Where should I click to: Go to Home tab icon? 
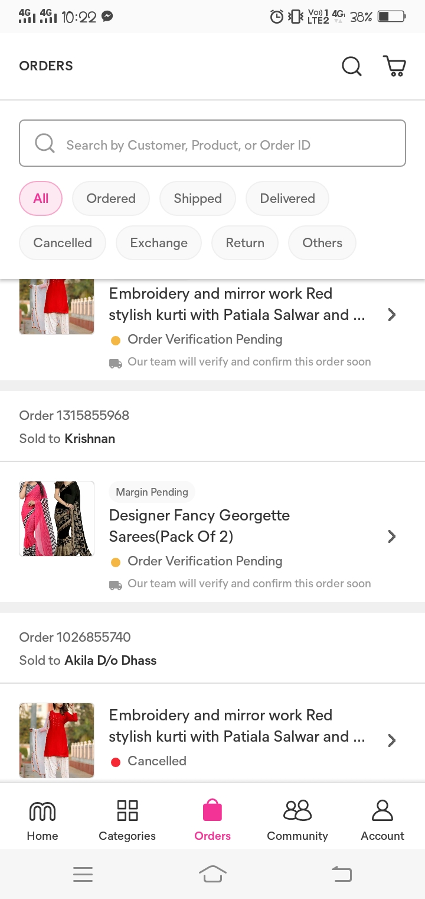coord(42,811)
